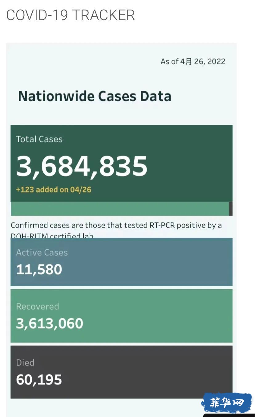Click the scrollbar thumb beside Total Cases card

coord(231,209)
